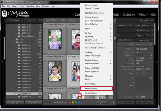Expand the Keywording panel

click(152, 31)
